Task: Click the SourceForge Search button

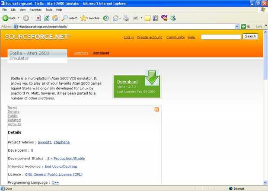Action: coord(250,36)
